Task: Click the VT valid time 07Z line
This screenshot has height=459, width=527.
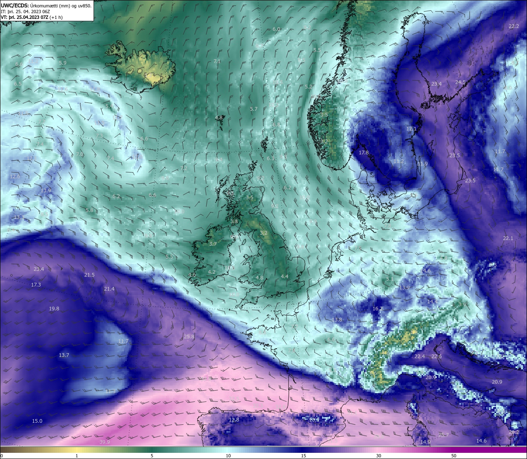Action: (x=32, y=17)
